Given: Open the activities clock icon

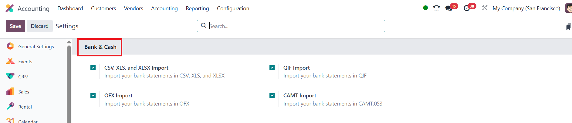Looking at the screenshot, I should [467, 8].
